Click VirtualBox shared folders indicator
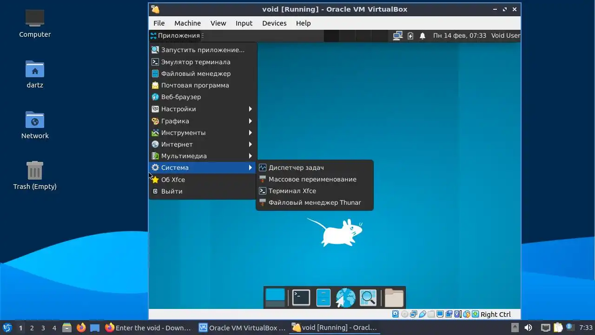This screenshot has height=335, width=595. pyautogui.click(x=431, y=314)
